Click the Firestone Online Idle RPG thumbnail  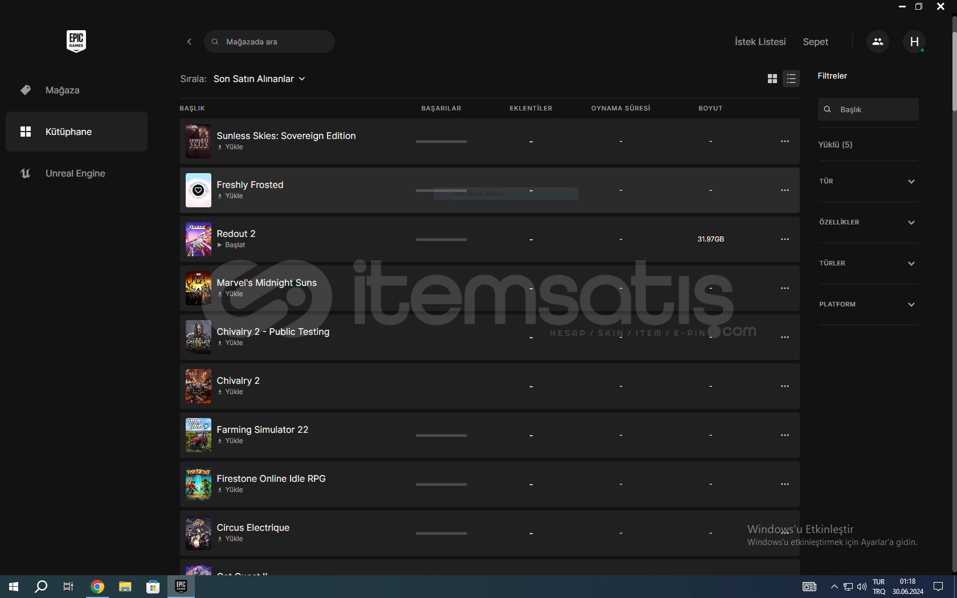198,484
